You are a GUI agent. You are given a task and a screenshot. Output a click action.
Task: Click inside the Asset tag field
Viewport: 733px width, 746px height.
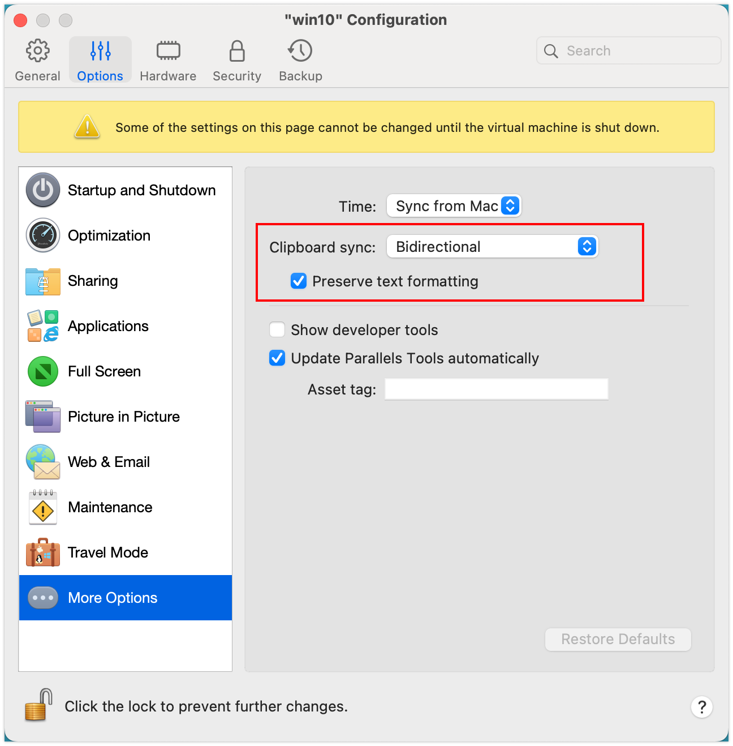pos(497,389)
